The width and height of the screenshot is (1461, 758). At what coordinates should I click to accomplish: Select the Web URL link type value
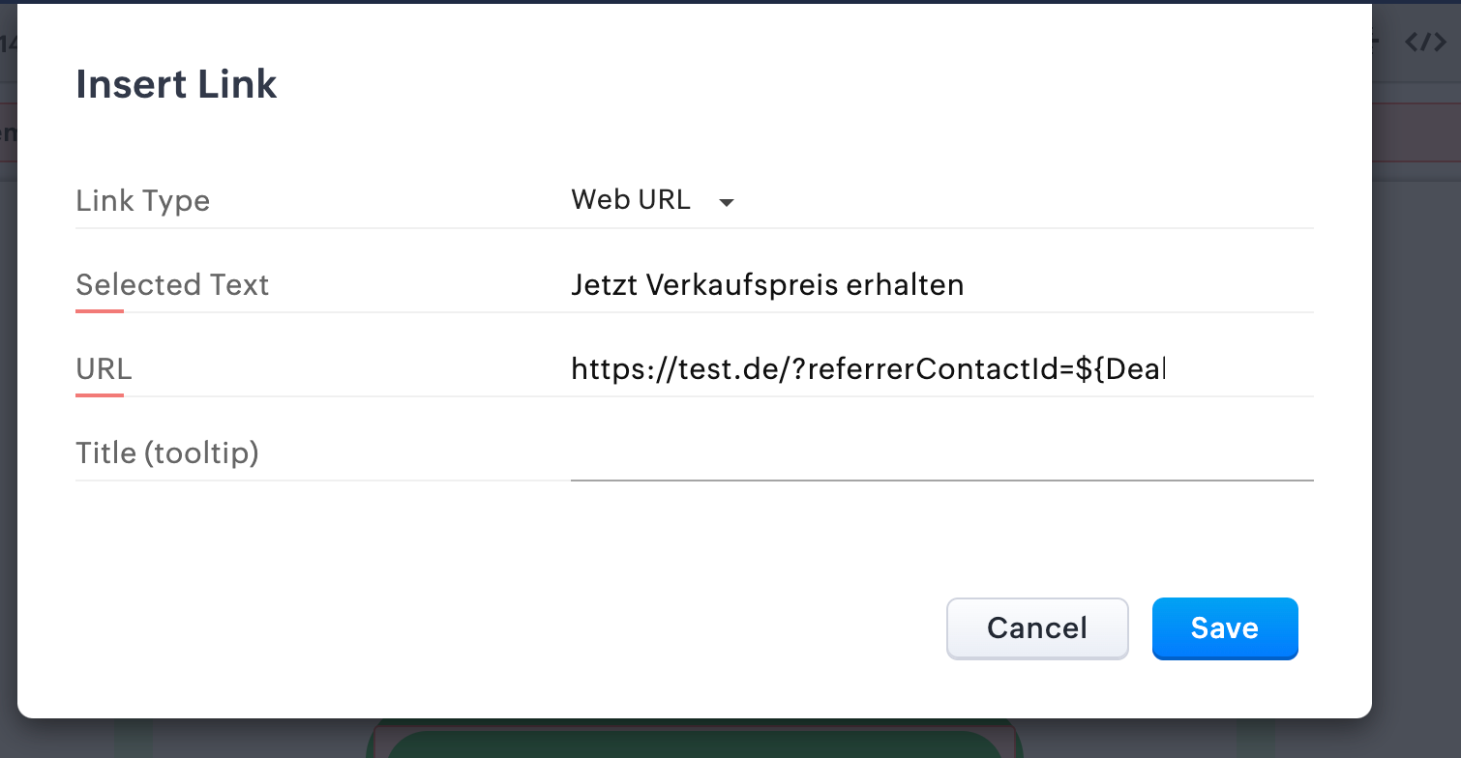pyautogui.click(x=631, y=200)
